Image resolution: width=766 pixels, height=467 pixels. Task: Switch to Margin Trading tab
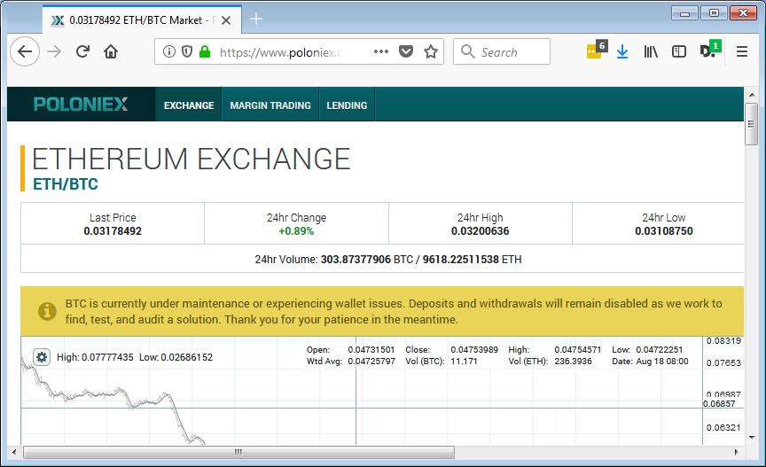(270, 105)
